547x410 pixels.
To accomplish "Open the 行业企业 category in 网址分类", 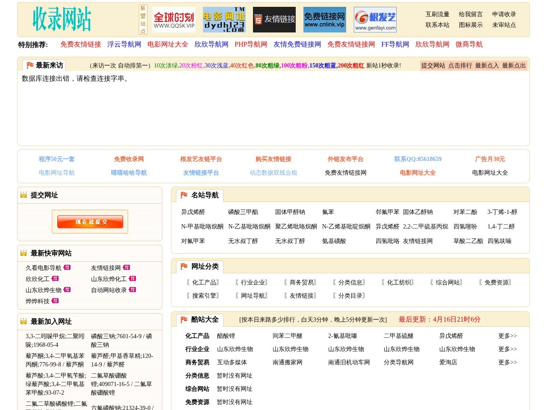I will [252, 282].
